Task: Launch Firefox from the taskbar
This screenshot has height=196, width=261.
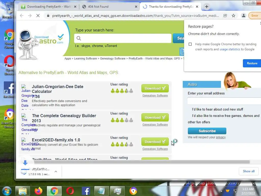Action: point(38,191)
